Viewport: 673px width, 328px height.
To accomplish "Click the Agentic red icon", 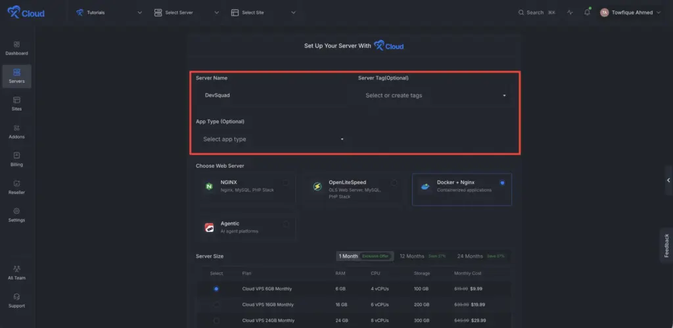I will [209, 227].
